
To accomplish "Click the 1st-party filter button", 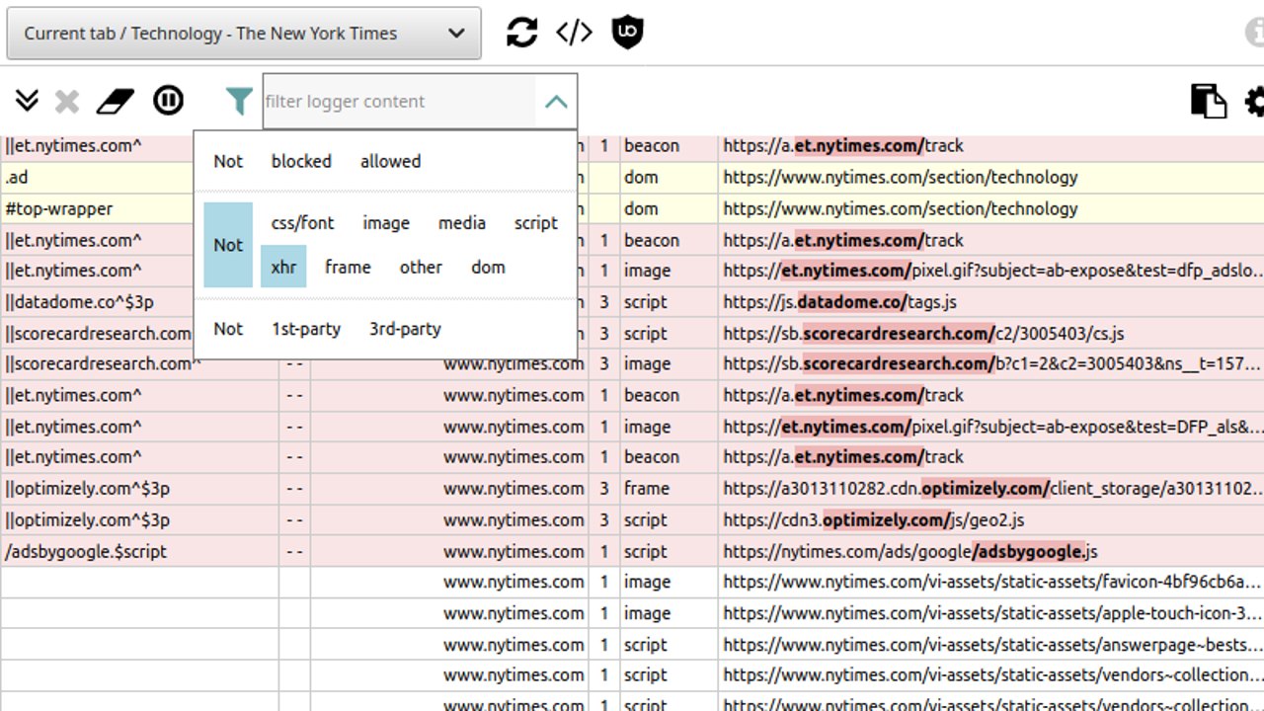I will click(x=306, y=329).
